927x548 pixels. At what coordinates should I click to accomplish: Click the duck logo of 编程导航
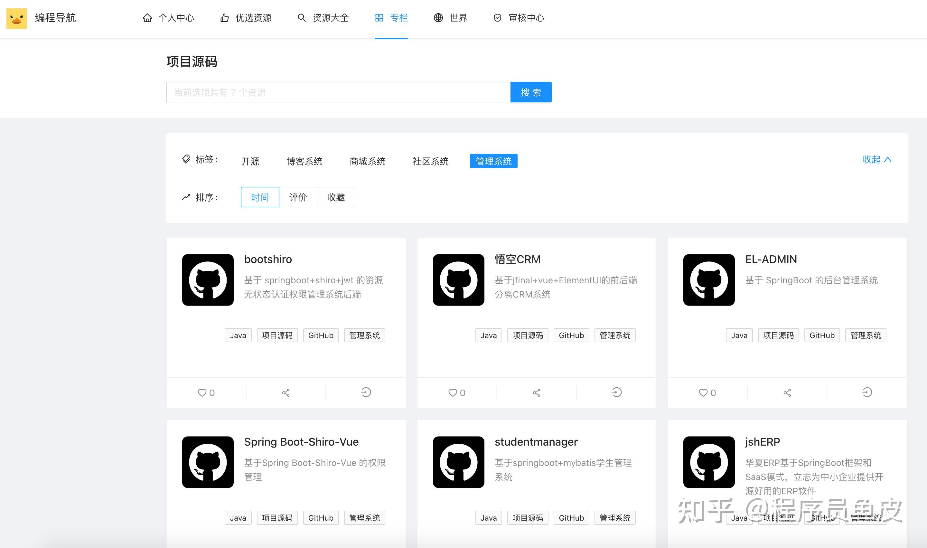(17, 18)
